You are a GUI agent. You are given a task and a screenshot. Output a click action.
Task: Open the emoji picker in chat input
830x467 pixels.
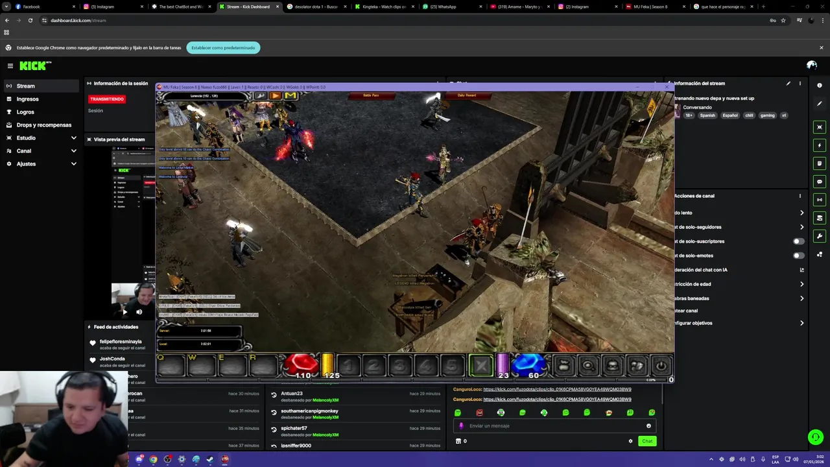click(x=648, y=426)
